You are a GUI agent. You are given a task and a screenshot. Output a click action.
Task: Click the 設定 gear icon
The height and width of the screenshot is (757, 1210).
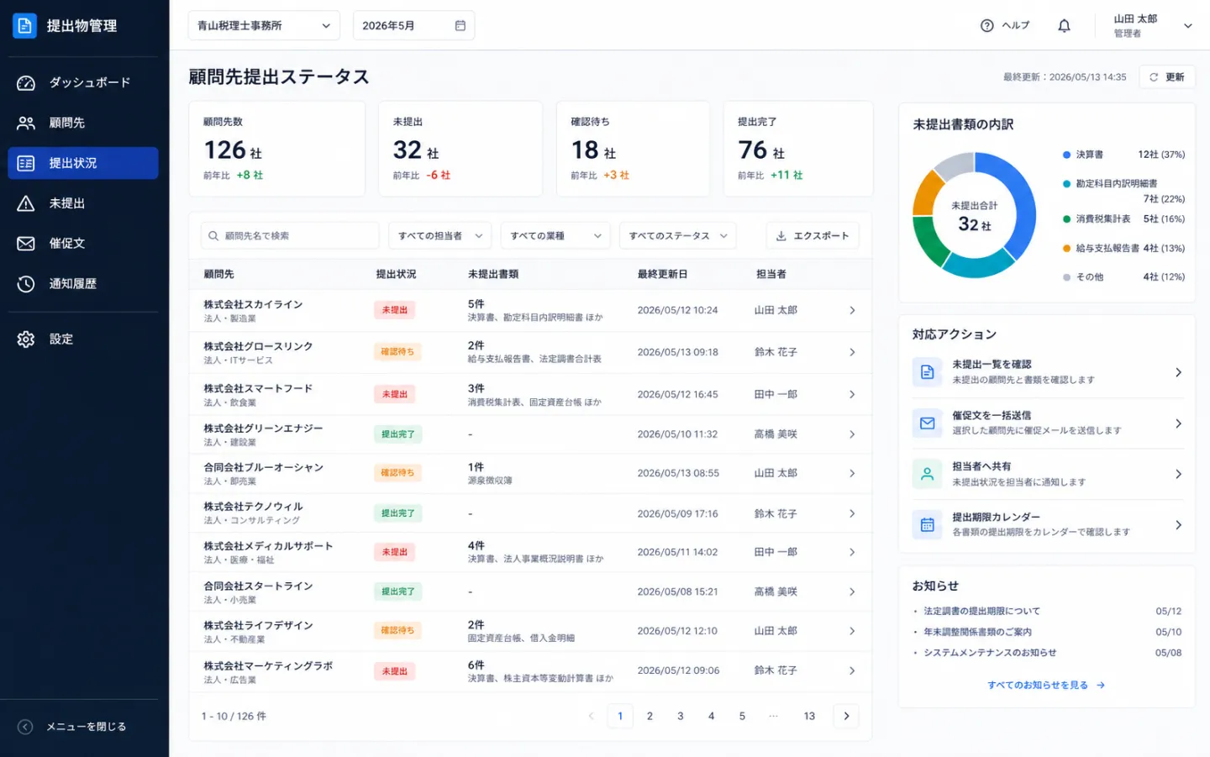click(26, 339)
